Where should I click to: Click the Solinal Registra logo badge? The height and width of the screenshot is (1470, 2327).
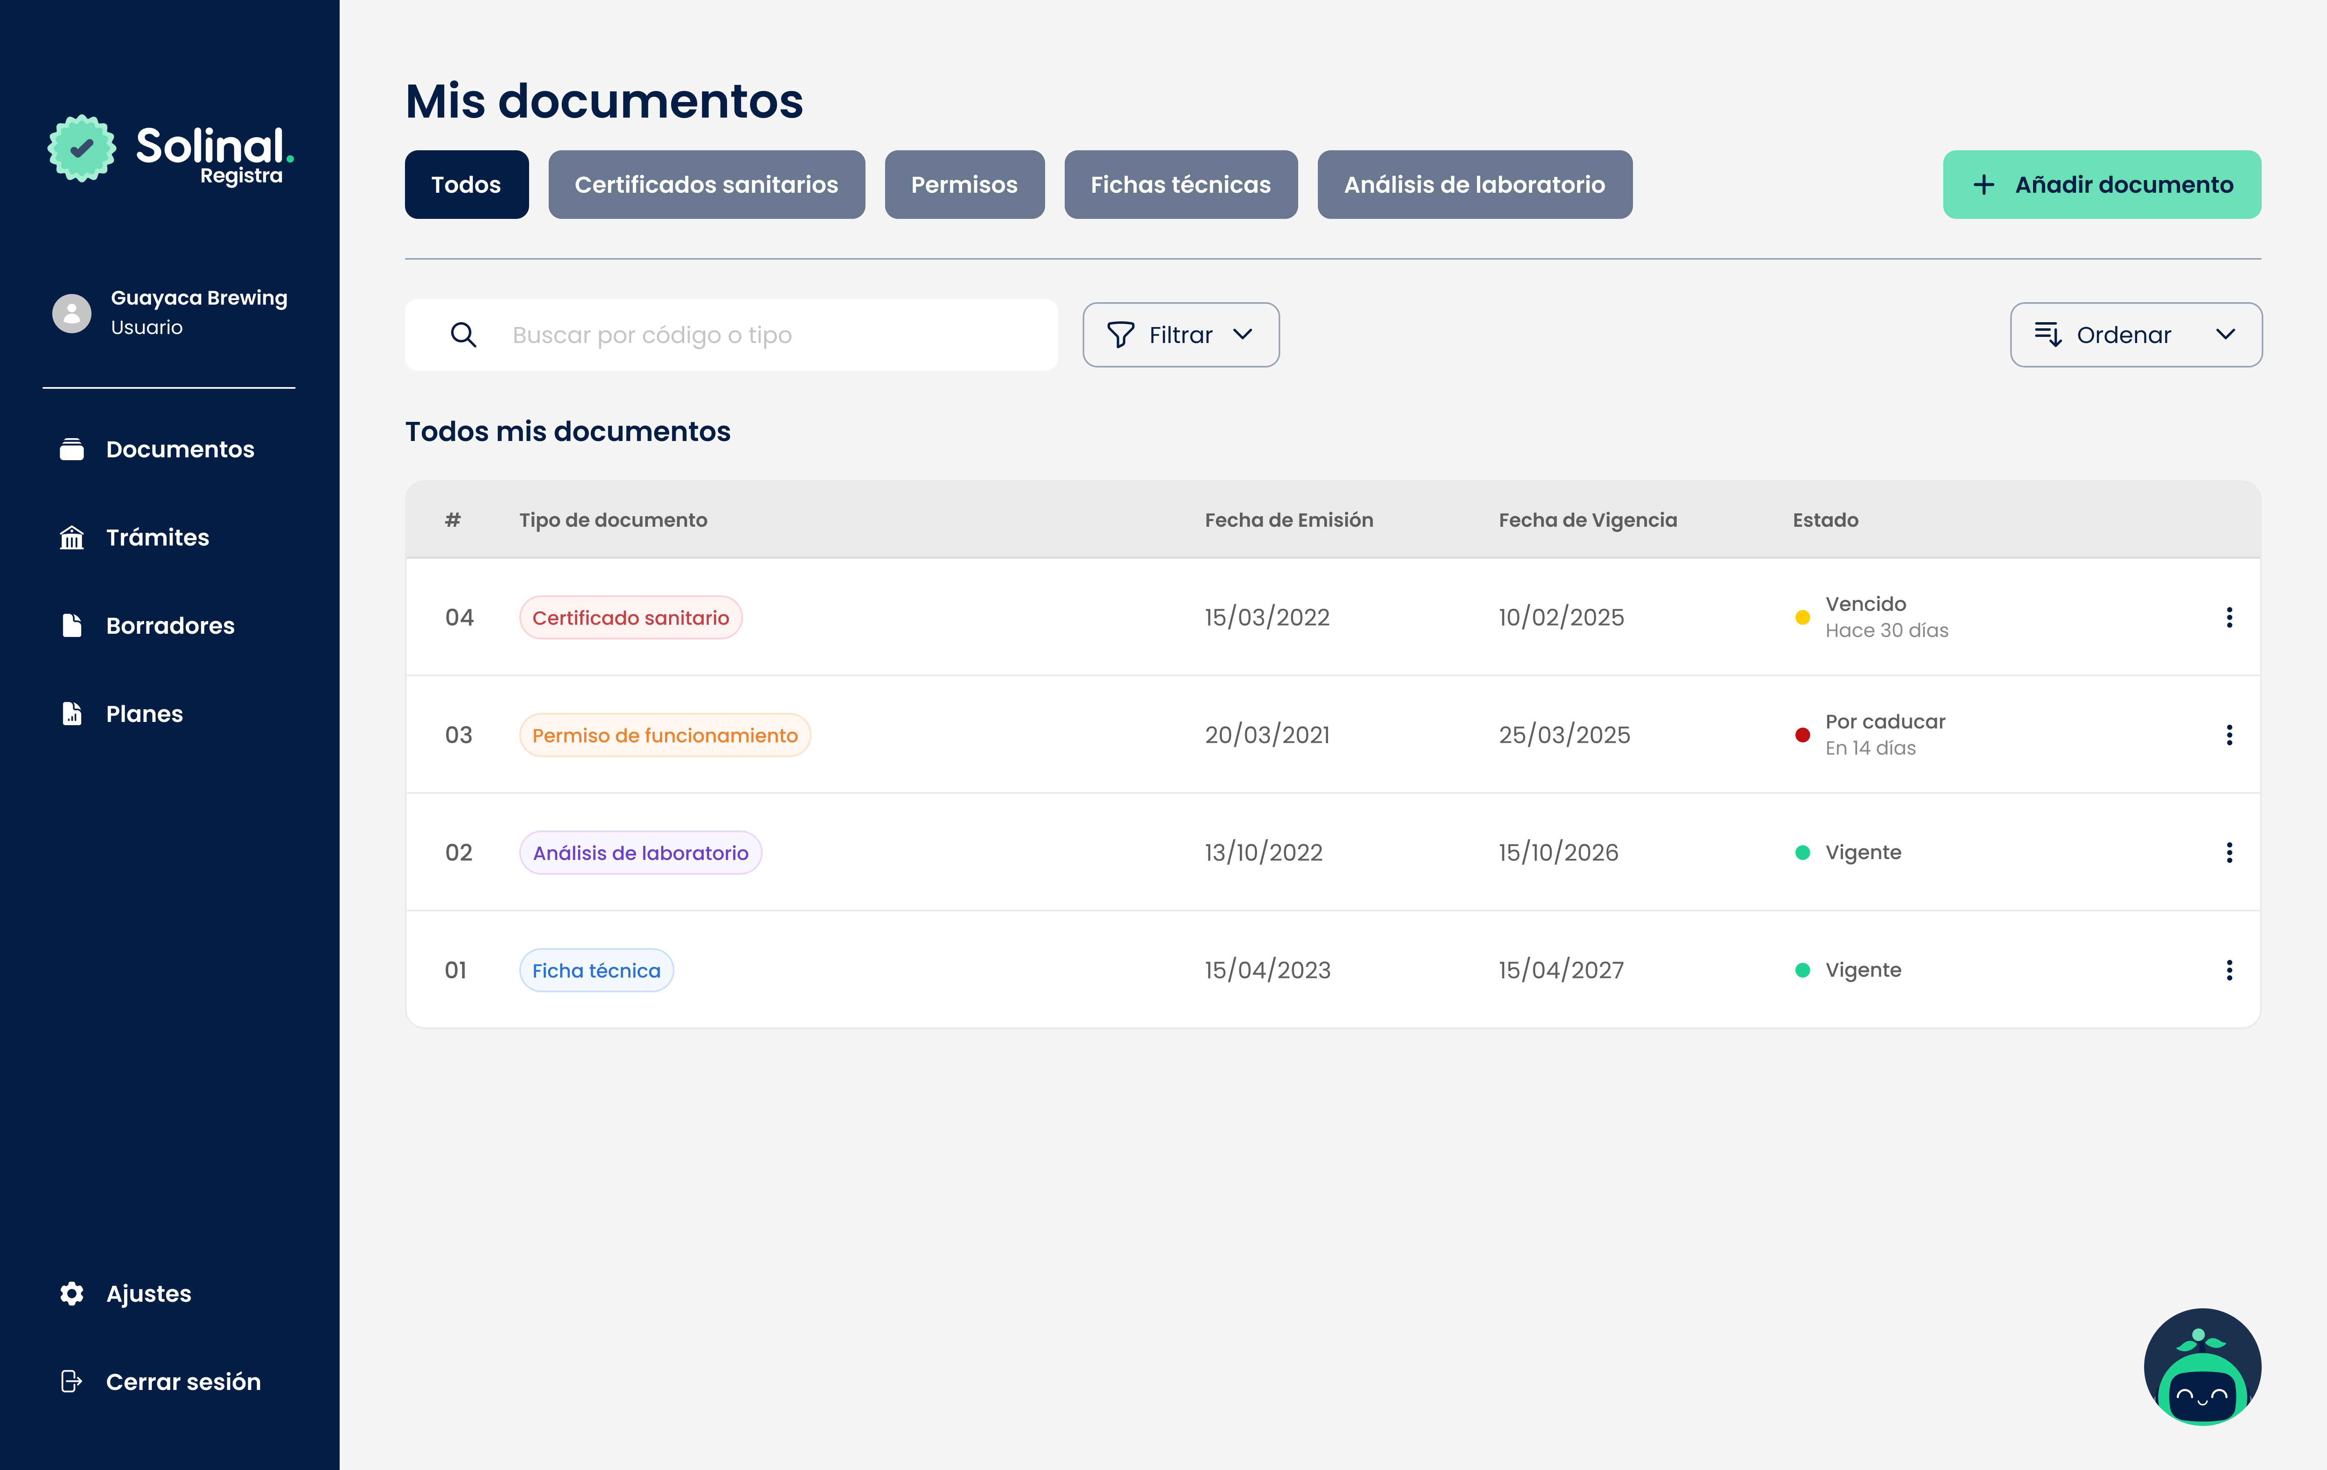pyautogui.click(x=82, y=149)
